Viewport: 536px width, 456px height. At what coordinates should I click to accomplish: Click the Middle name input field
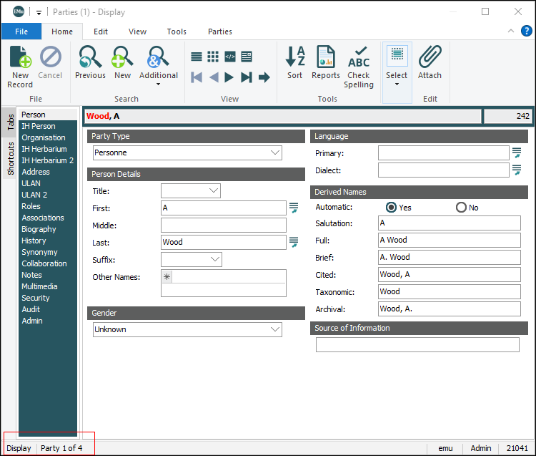click(224, 225)
